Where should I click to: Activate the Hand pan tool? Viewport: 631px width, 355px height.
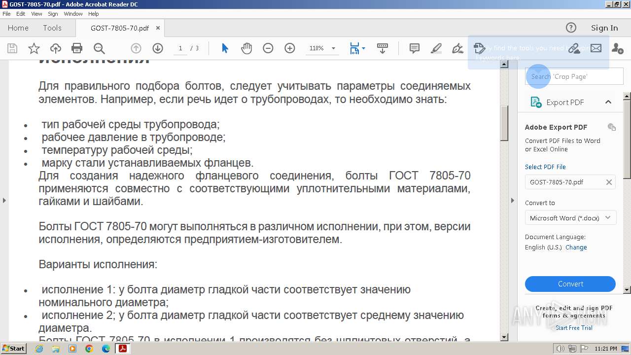(x=246, y=48)
